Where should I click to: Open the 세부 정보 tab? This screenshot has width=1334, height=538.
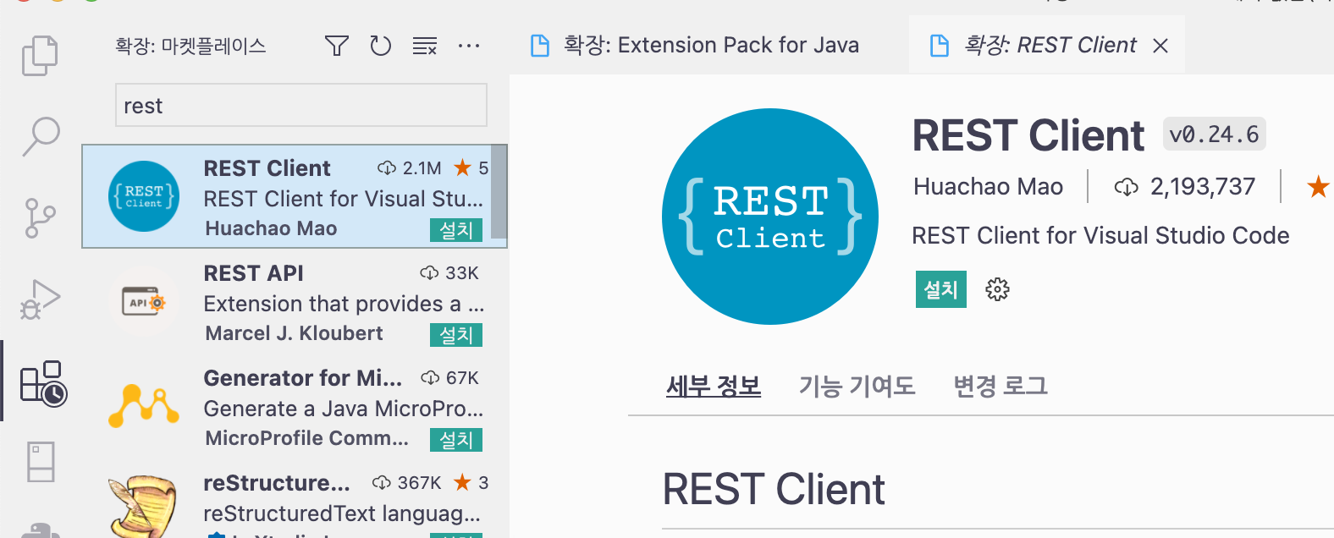tap(714, 387)
